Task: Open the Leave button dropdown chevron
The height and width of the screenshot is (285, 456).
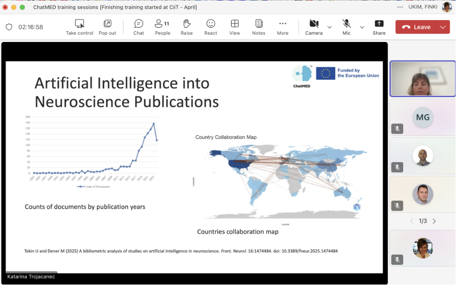Action: tap(443, 27)
